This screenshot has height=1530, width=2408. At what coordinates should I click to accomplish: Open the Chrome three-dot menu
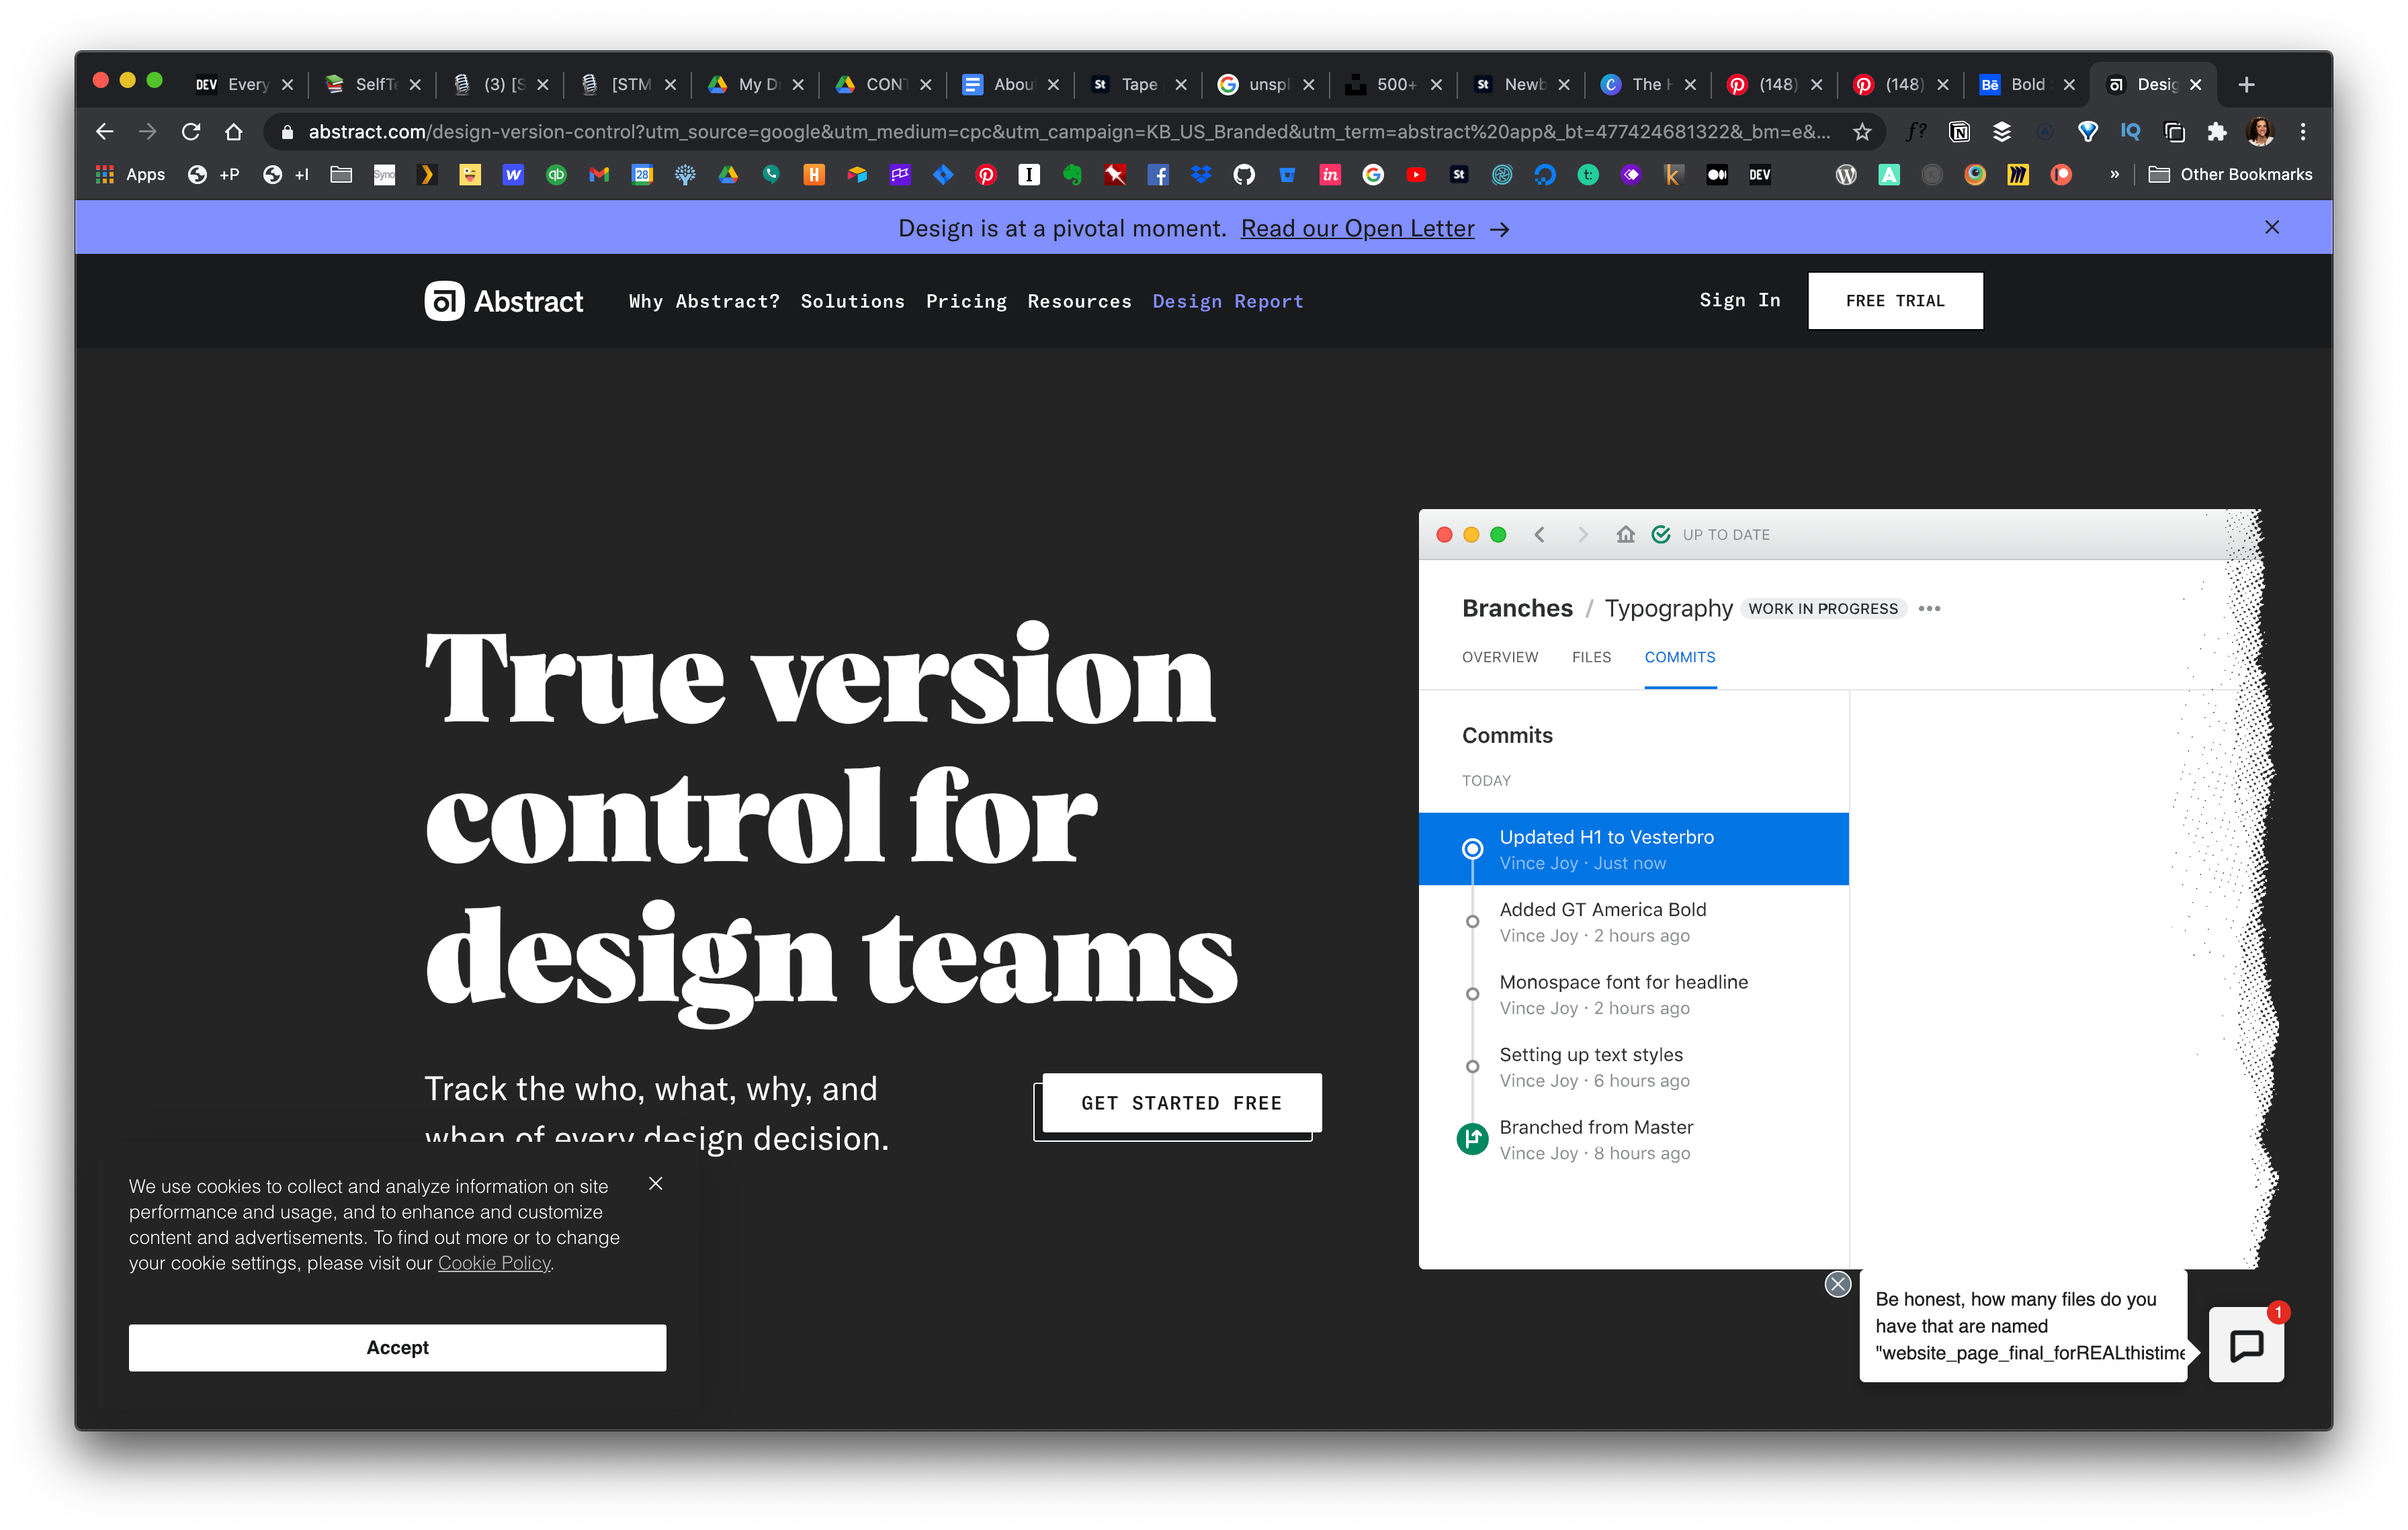2303,132
